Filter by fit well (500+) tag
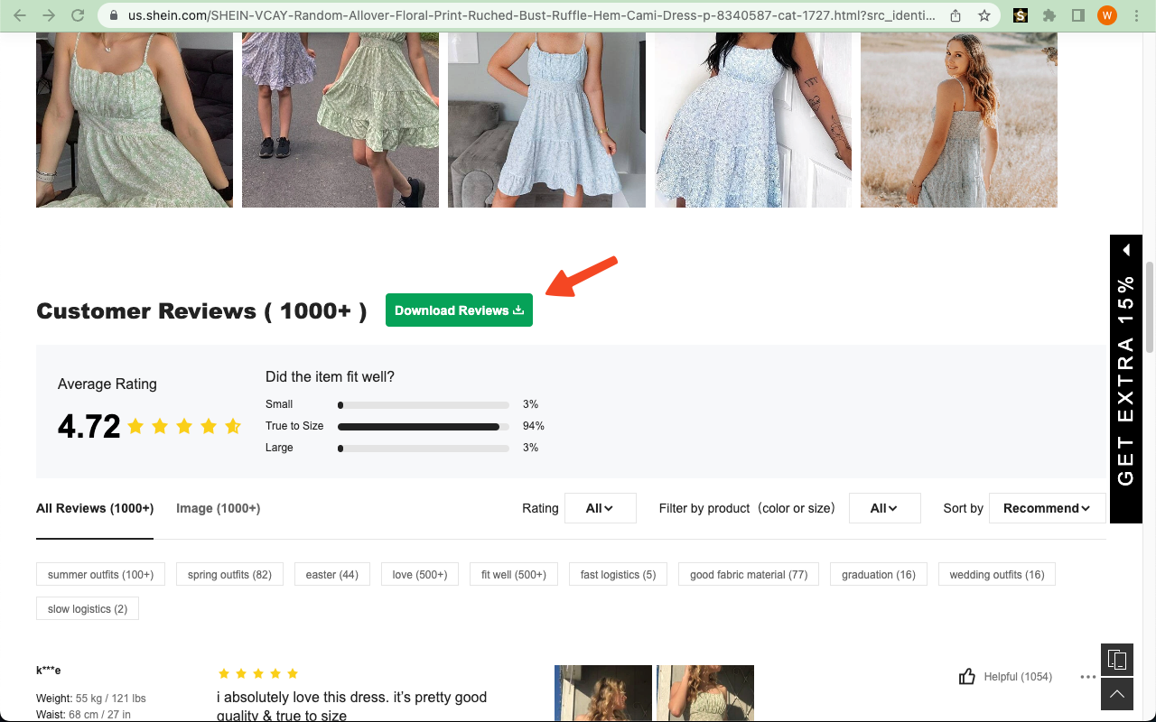The width and height of the screenshot is (1156, 722). coord(514,574)
